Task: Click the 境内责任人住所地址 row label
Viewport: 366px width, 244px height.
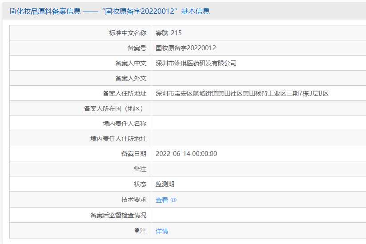Action: (x=118, y=139)
